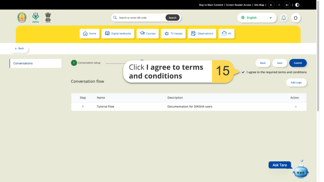The width and height of the screenshot is (324, 182).
Task: Click the Tamil Nadu government emblem
Action: point(22,18)
